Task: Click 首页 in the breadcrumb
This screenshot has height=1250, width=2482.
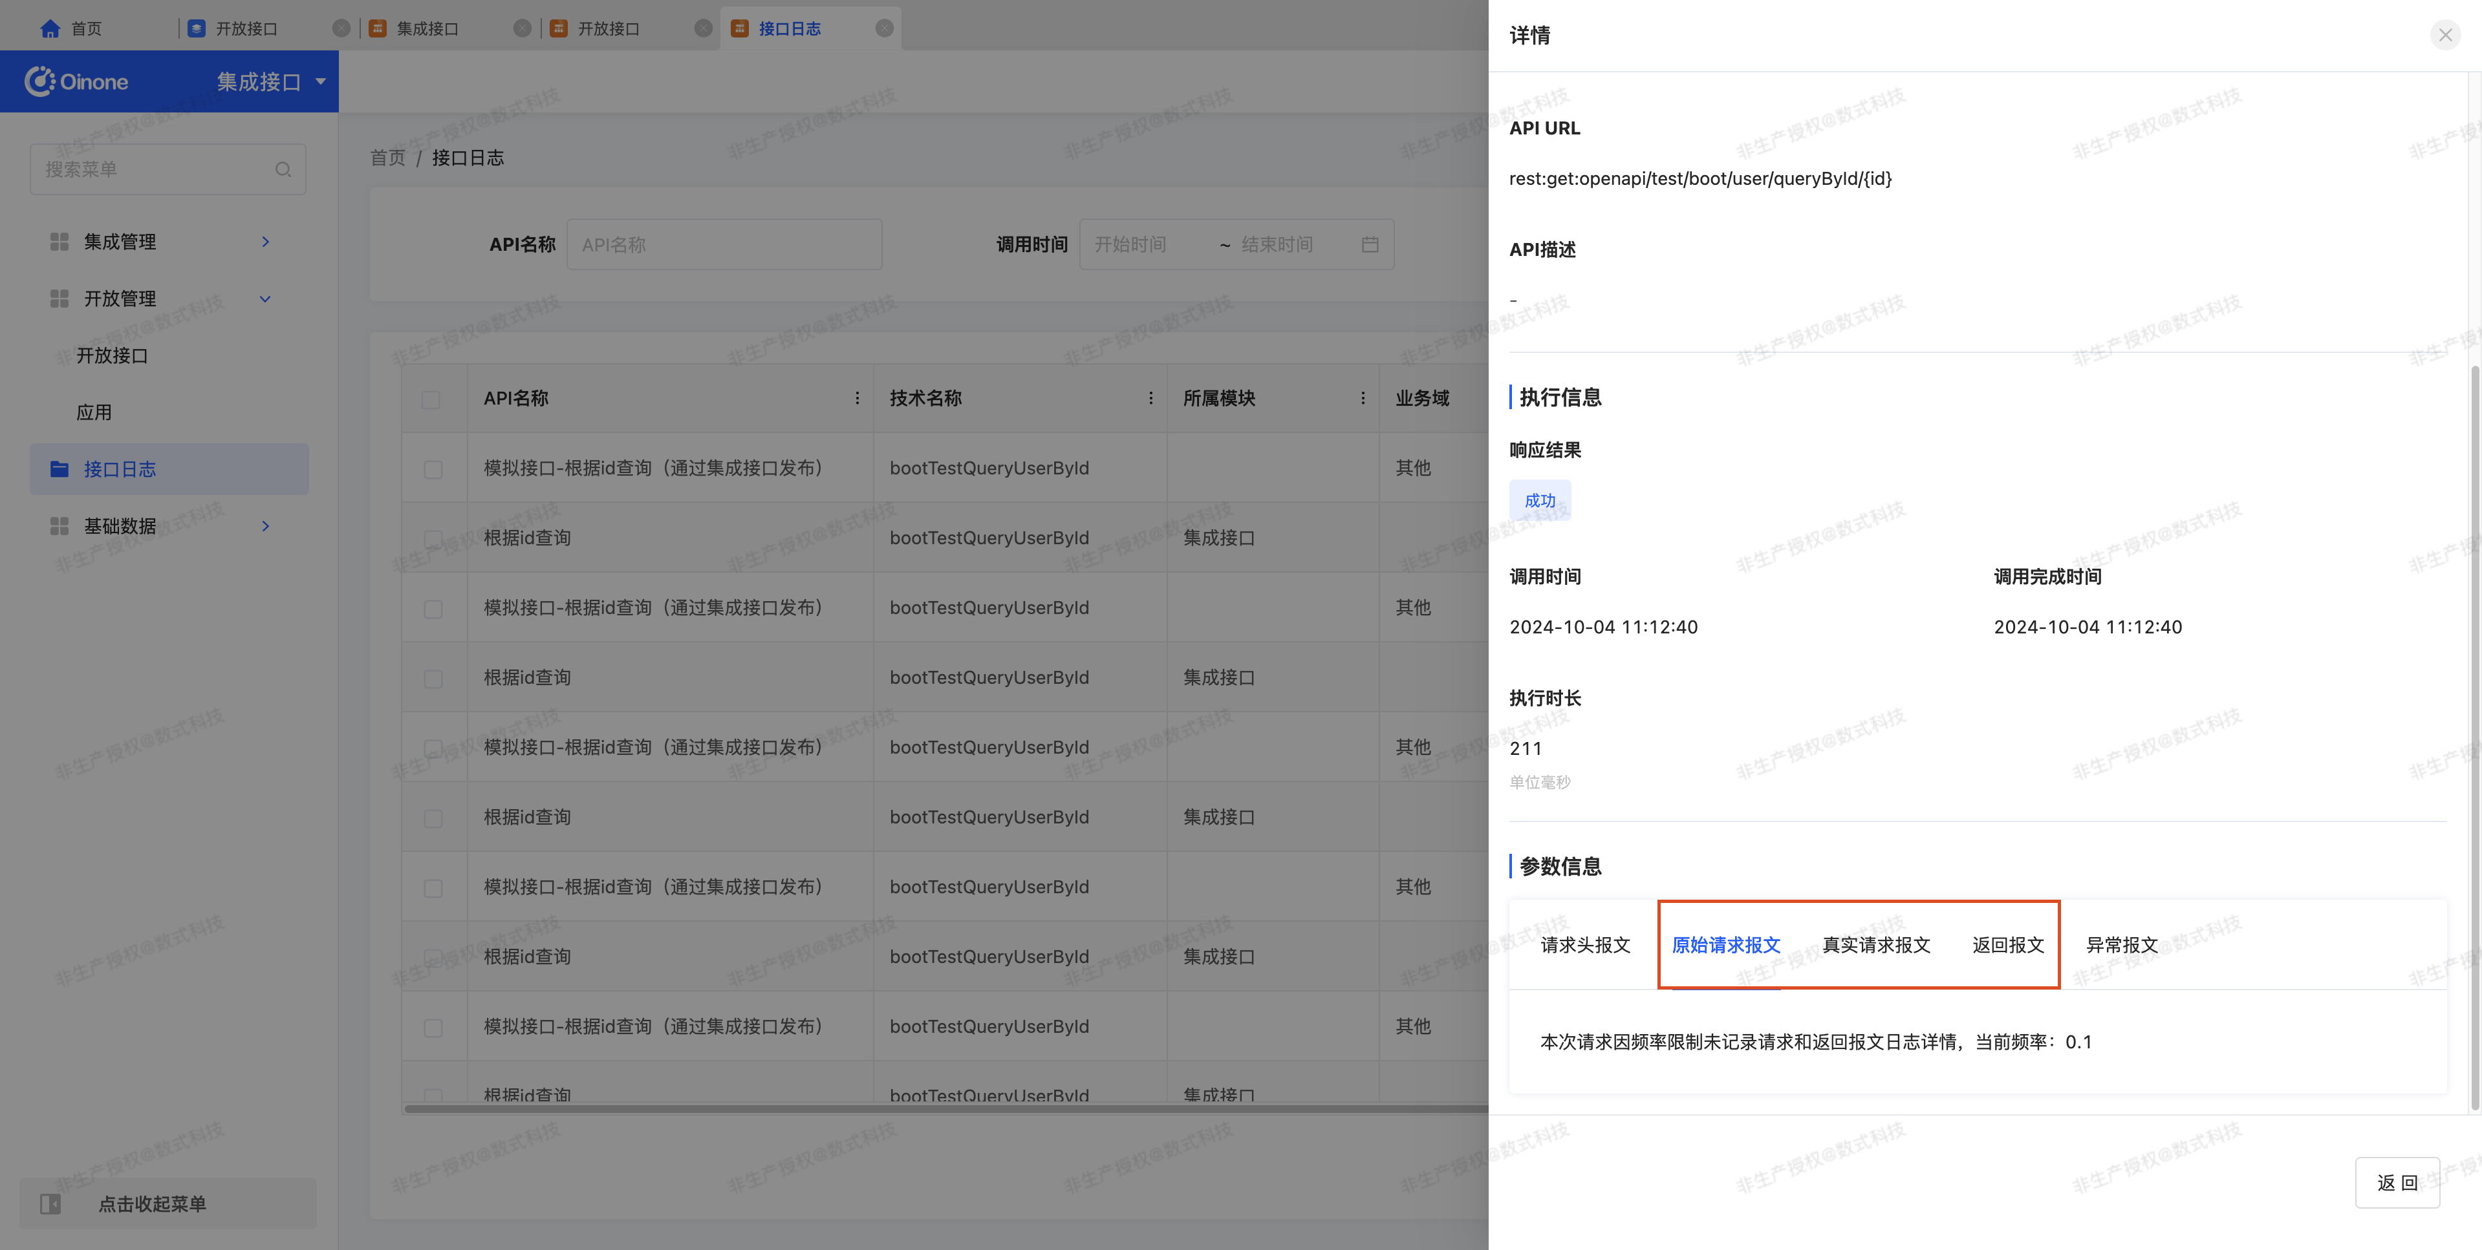Action: [x=387, y=157]
